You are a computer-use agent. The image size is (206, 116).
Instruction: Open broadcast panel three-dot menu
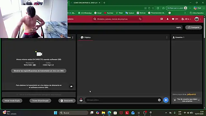[x=73, y=37]
